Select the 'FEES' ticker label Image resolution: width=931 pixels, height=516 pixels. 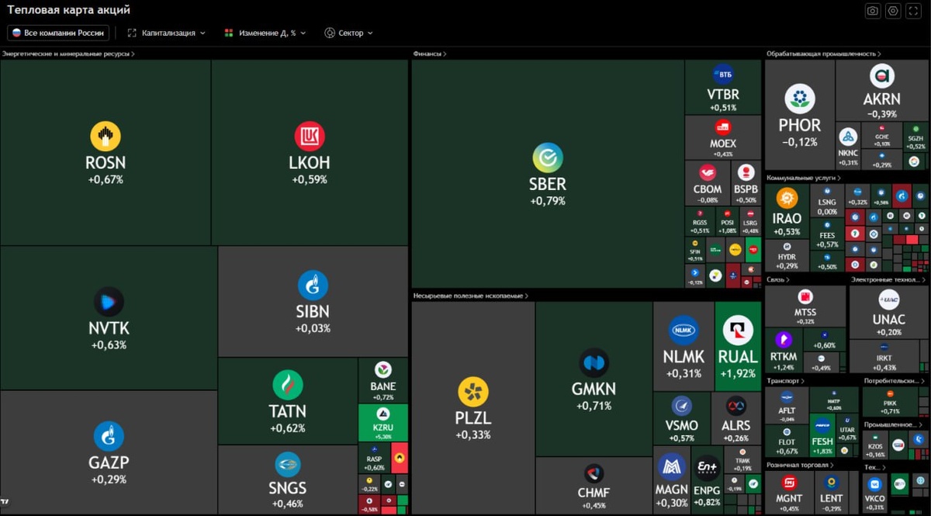[x=827, y=234]
